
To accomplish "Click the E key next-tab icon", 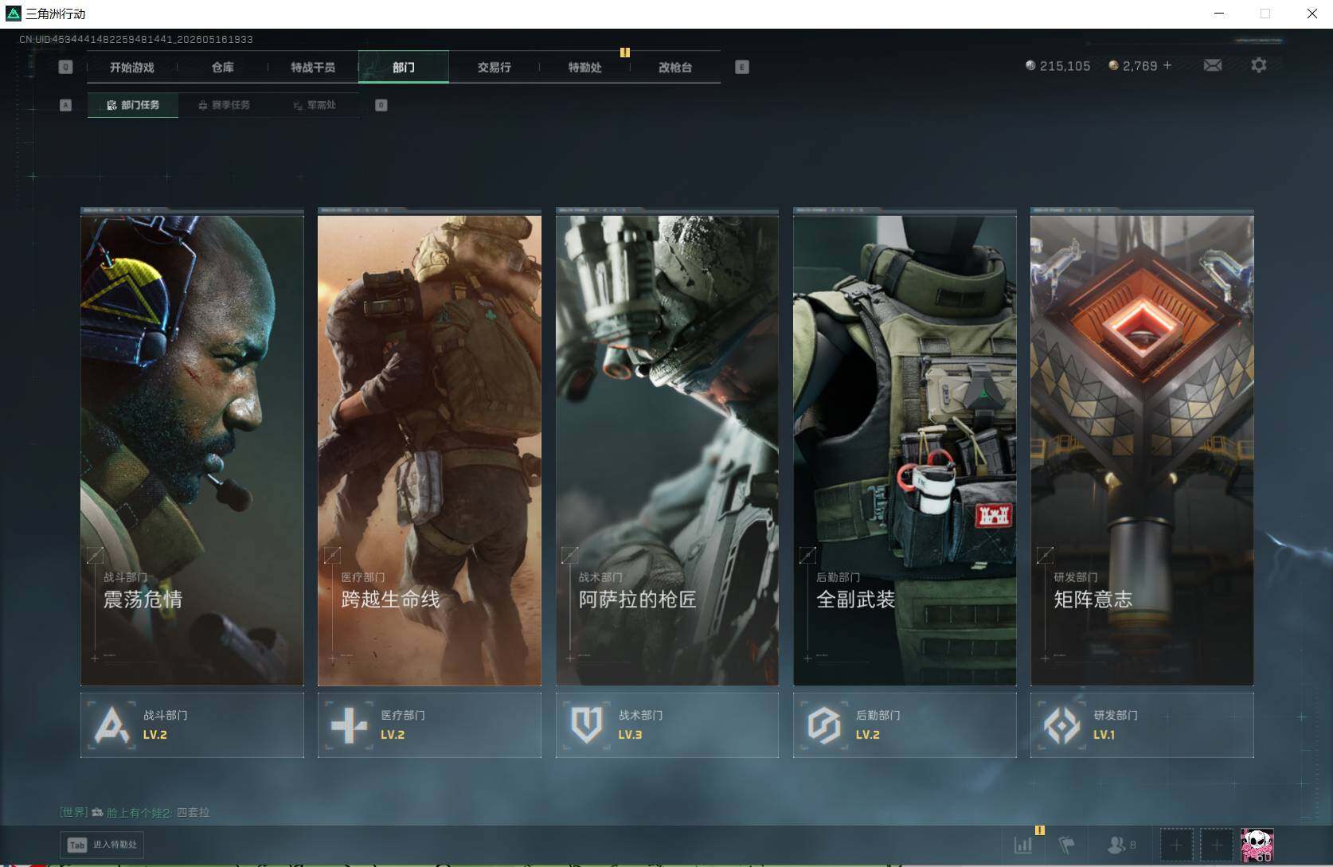I will (x=742, y=68).
